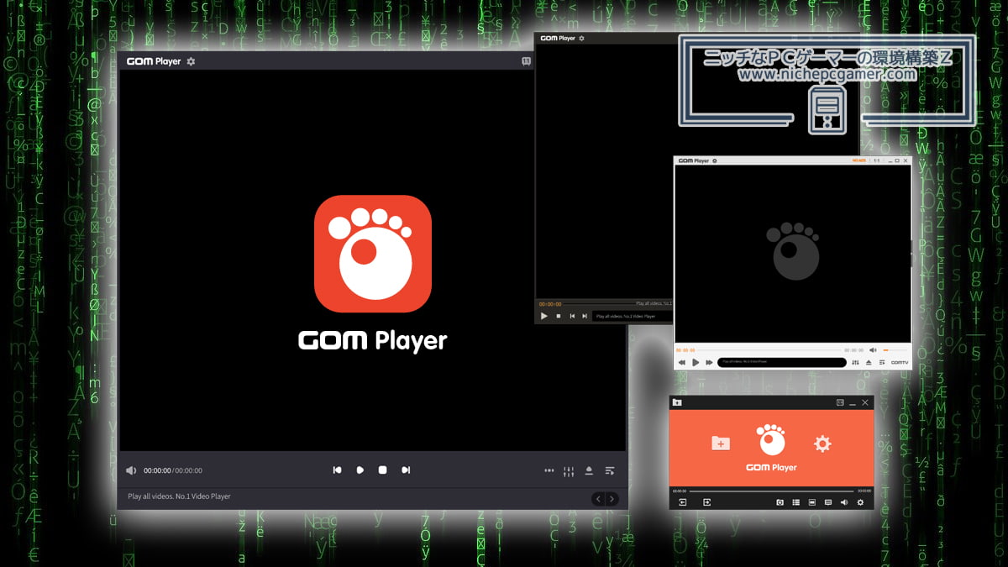Play video in the black skin player
This screenshot has height=567, width=1008.
[x=544, y=316]
